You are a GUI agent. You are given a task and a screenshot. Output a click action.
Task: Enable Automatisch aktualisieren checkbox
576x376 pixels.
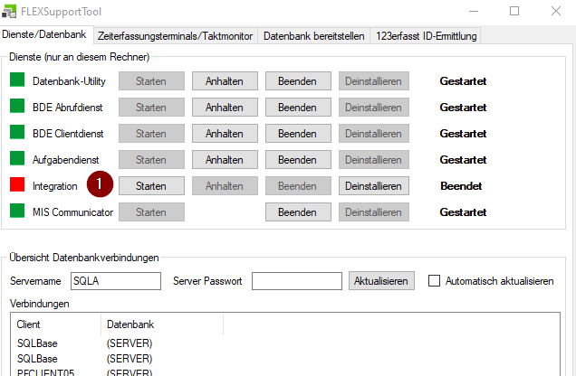[434, 281]
